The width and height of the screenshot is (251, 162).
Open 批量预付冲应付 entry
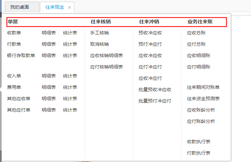pos(155,101)
